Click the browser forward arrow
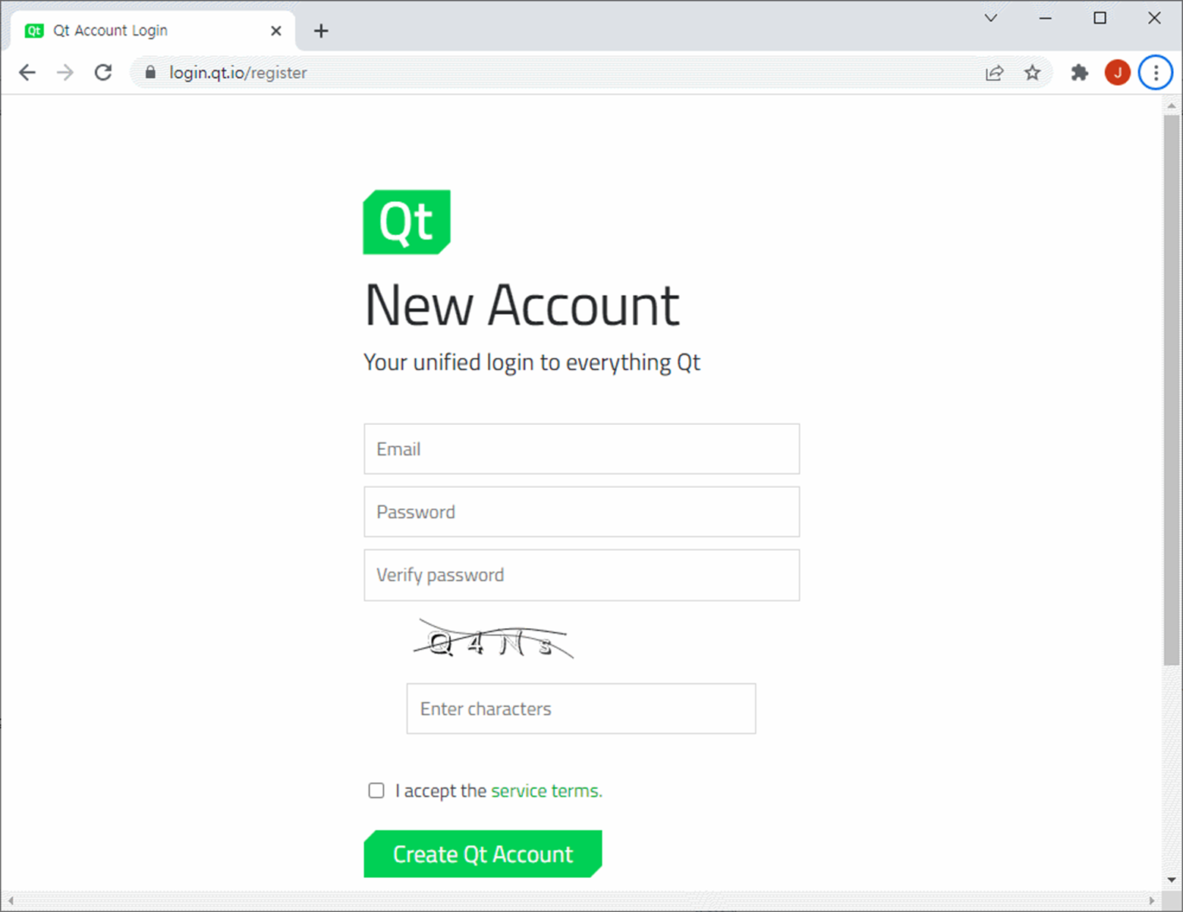The height and width of the screenshot is (912, 1183). tap(65, 73)
